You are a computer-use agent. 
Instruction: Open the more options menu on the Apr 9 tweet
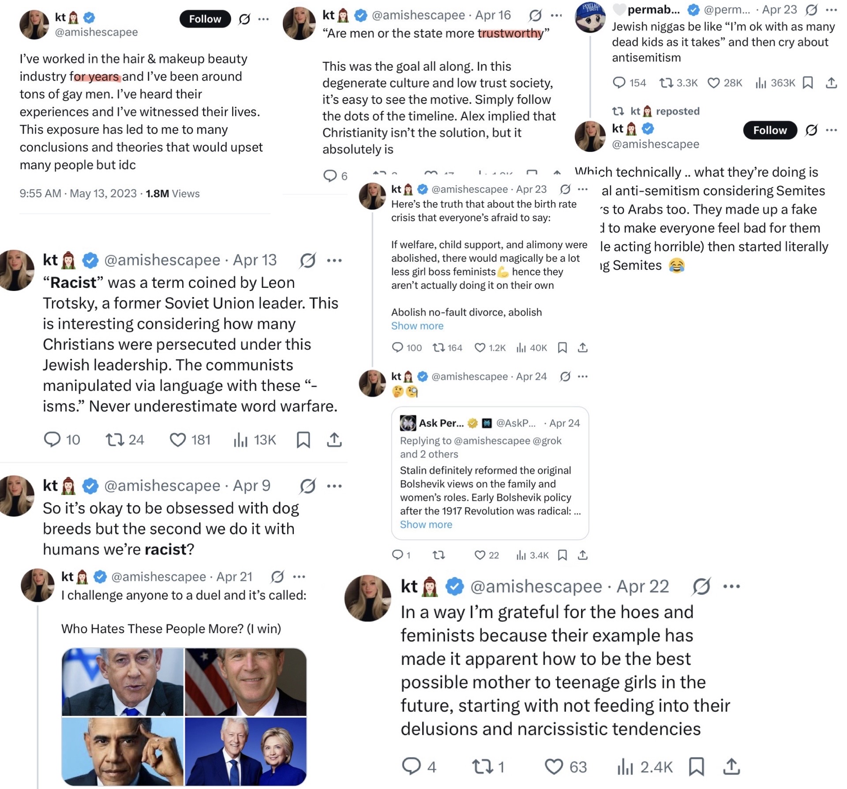pyautogui.click(x=334, y=486)
